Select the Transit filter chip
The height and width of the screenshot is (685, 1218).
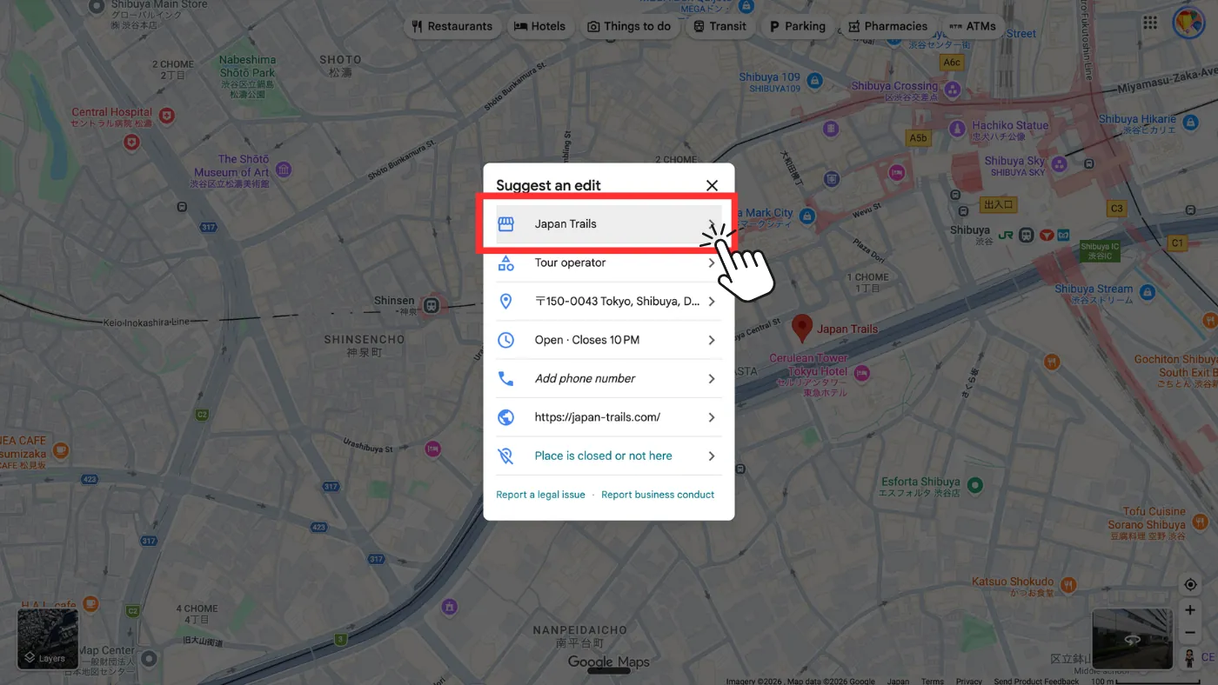719,26
